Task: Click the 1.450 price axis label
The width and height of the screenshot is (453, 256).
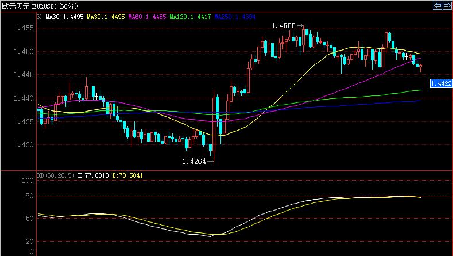Action: coord(24,52)
